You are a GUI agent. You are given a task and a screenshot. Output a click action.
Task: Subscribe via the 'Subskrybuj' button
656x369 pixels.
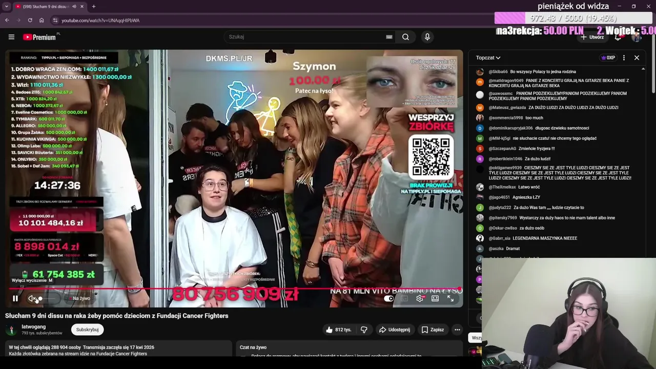pos(87,330)
